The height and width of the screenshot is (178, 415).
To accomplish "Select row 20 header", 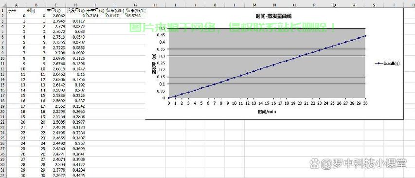I will (x=3, y=112).
